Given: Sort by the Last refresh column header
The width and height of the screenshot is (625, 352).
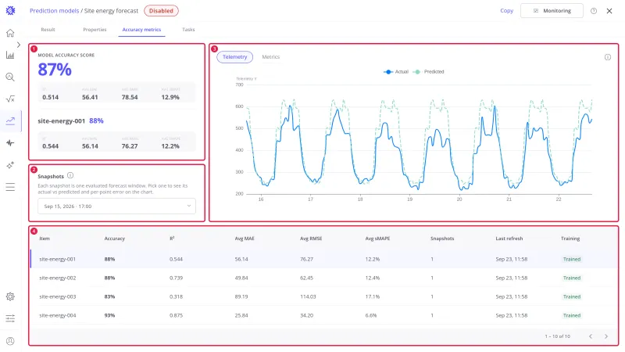Looking at the screenshot, I should point(509,239).
